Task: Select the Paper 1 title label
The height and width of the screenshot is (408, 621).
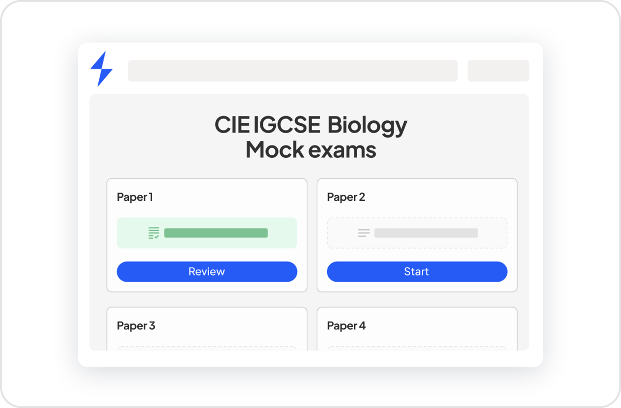Action: (135, 197)
